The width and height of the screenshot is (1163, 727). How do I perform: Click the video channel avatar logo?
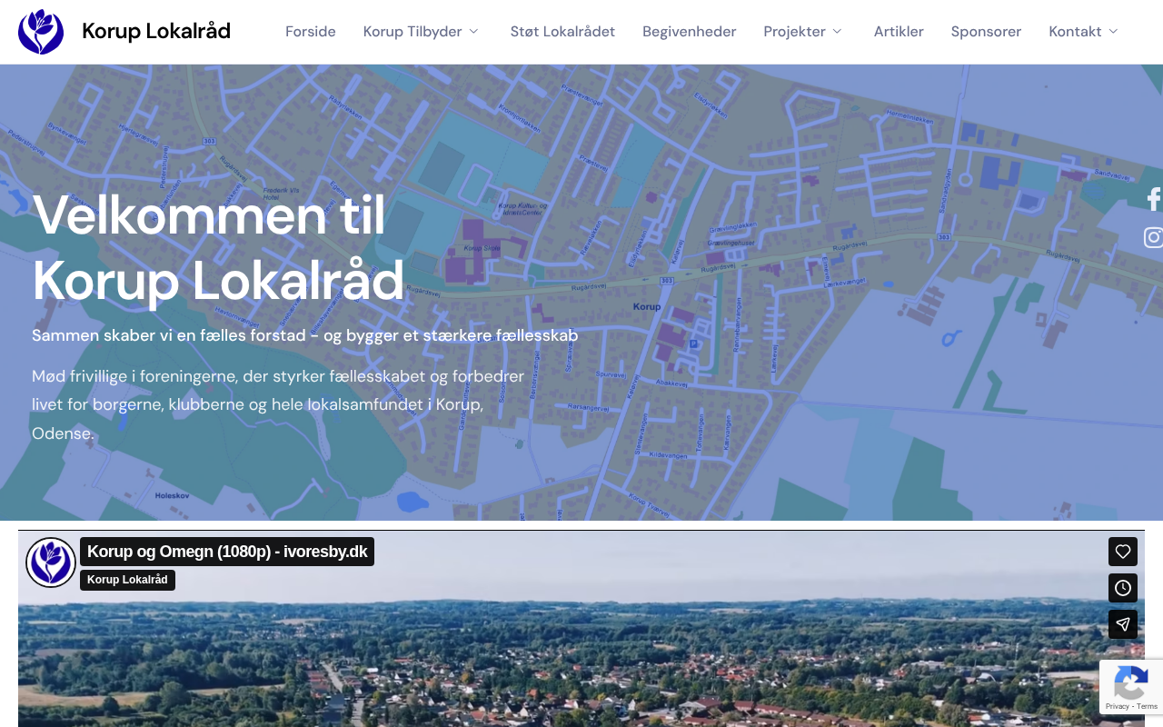click(x=51, y=563)
